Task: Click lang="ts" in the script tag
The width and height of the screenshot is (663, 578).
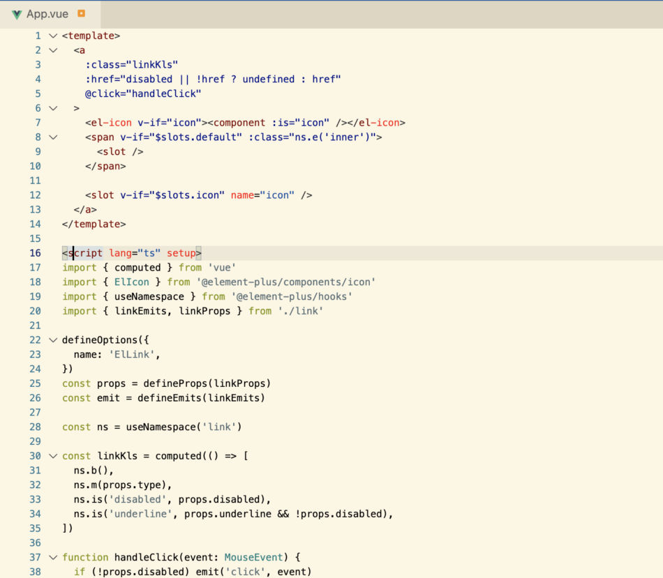Action: click(x=135, y=253)
